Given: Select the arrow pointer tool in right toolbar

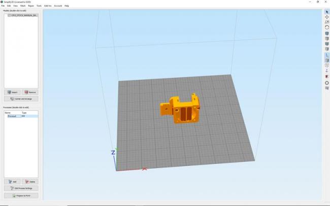Looking at the screenshot, I should 327,12.
